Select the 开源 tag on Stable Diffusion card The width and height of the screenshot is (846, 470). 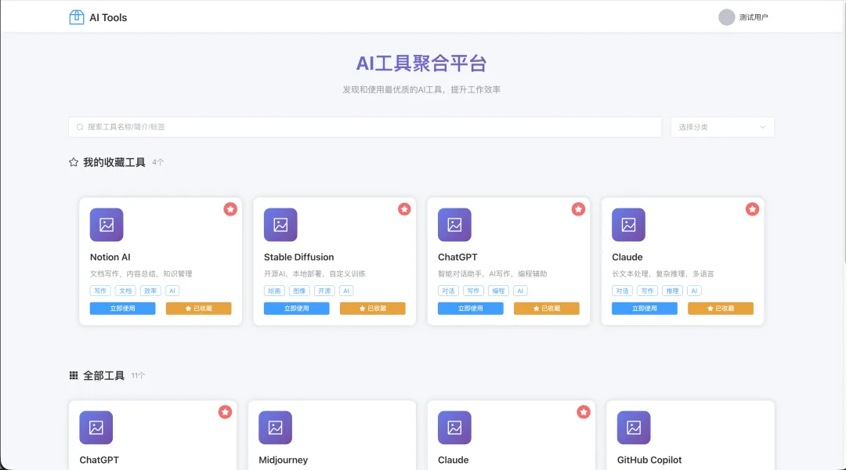click(324, 291)
